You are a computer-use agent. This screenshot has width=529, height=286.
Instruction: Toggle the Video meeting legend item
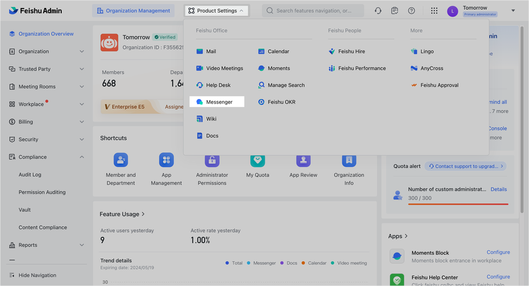click(x=349, y=263)
